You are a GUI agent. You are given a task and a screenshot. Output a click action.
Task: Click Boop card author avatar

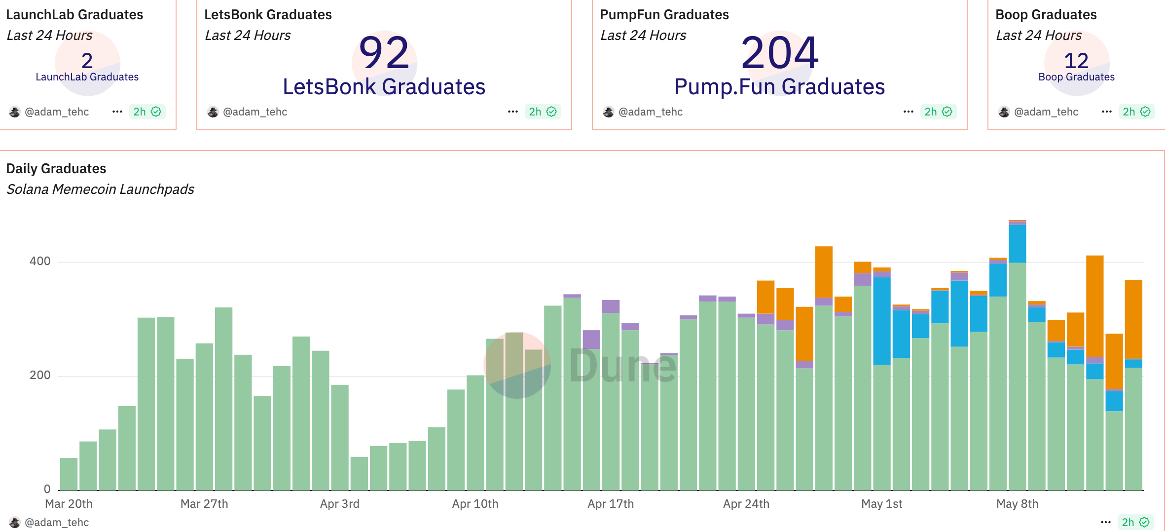click(x=1004, y=112)
